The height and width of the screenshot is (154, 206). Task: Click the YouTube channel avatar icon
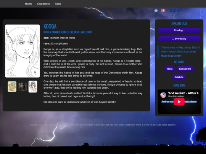pyautogui.click(x=163, y=95)
